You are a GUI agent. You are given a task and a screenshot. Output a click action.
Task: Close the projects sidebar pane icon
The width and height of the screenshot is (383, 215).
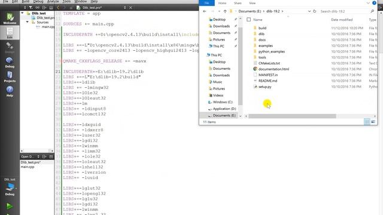click(51, 8)
